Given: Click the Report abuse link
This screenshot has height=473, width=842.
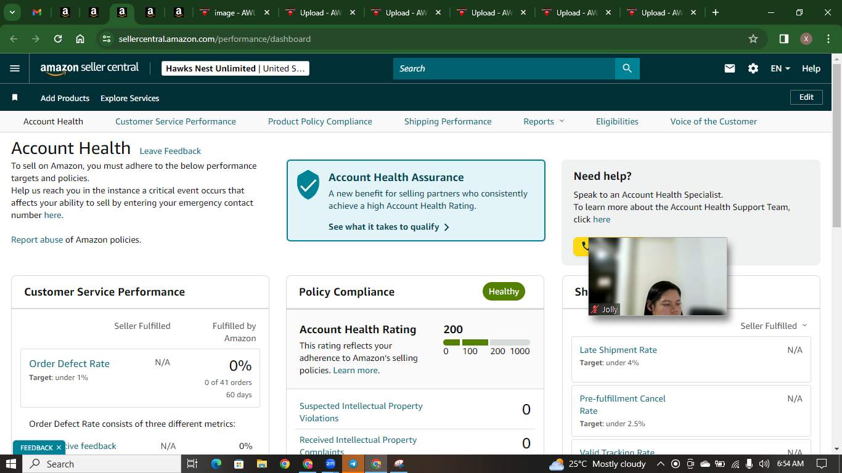Looking at the screenshot, I should tap(37, 240).
